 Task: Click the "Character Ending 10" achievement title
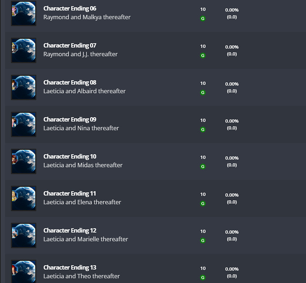70,156
